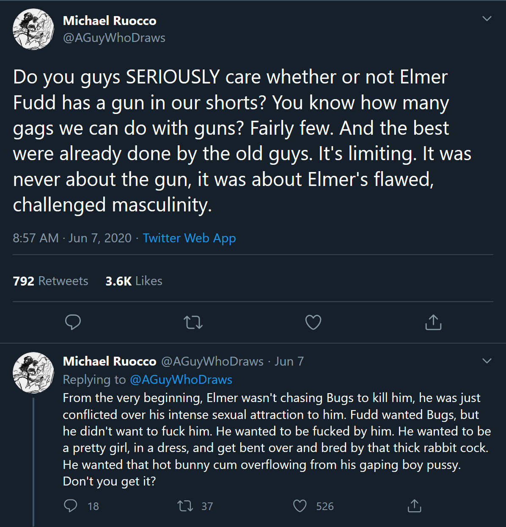This screenshot has height=527, width=506.
Task: Retweet the main Elmer Fudd tweet
Action: click(193, 322)
